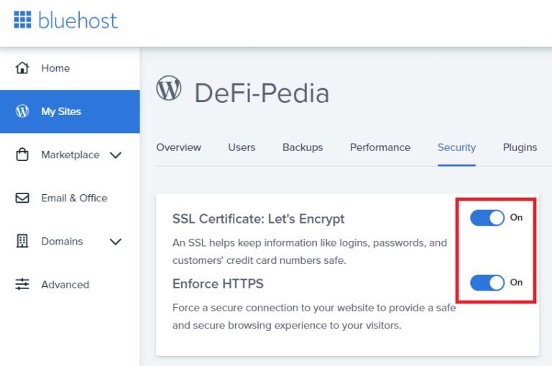Click the Domains building icon
The width and height of the screenshot is (552, 366).
pyautogui.click(x=22, y=242)
